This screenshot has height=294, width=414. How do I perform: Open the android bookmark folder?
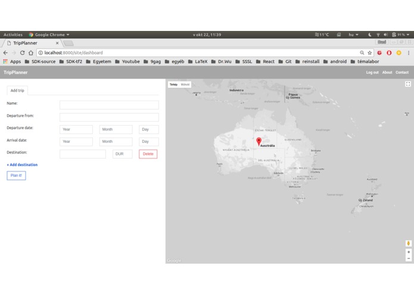(335, 61)
